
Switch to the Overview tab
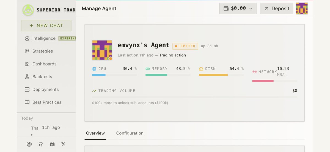[x=95, y=133]
